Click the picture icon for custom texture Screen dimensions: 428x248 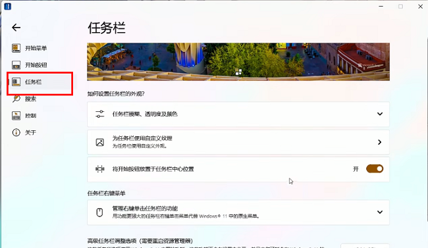[x=100, y=142]
